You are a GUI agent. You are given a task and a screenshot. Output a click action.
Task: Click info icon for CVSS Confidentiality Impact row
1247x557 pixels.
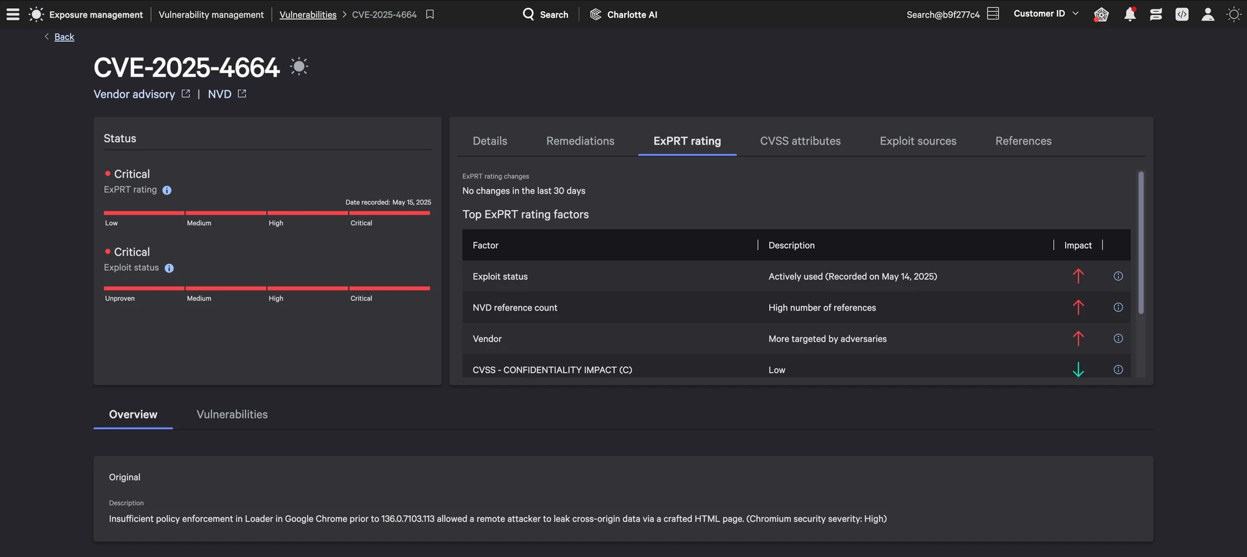(x=1118, y=370)
